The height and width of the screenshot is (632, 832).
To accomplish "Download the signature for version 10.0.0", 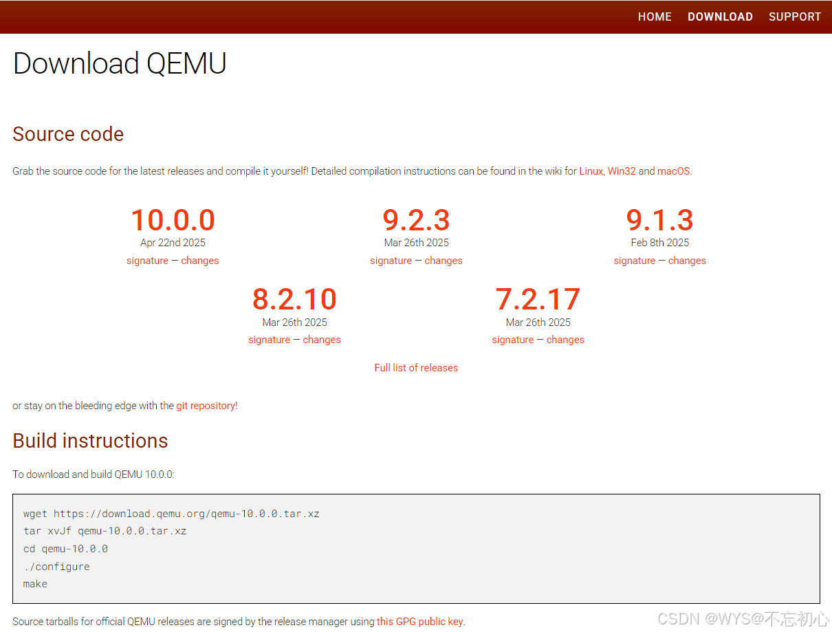I will point(147,260).
